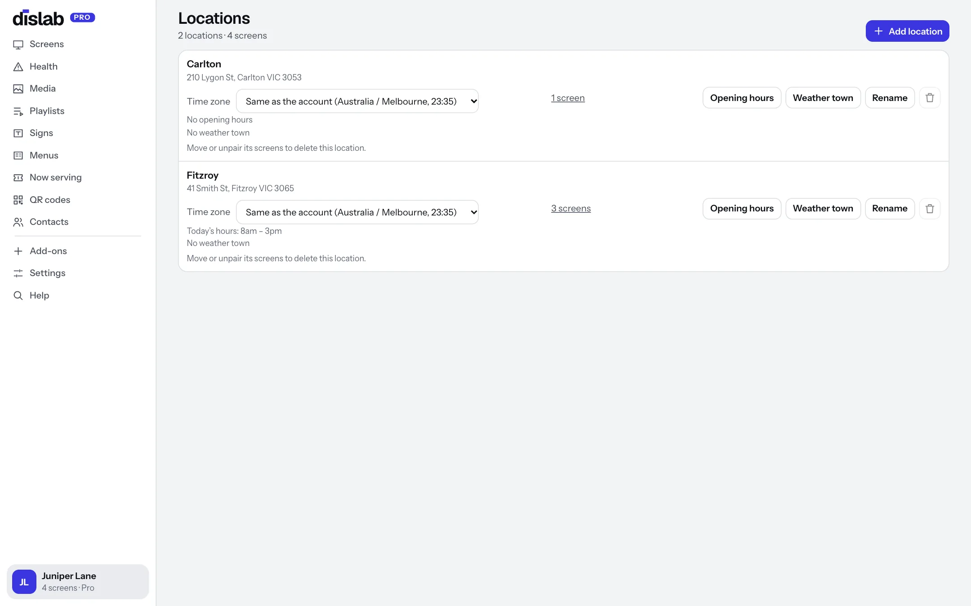The width and height of the screenshot is (971, 606).
Task: Click the Screens monitor icon in sidebar
Action: tap(18, 44)
